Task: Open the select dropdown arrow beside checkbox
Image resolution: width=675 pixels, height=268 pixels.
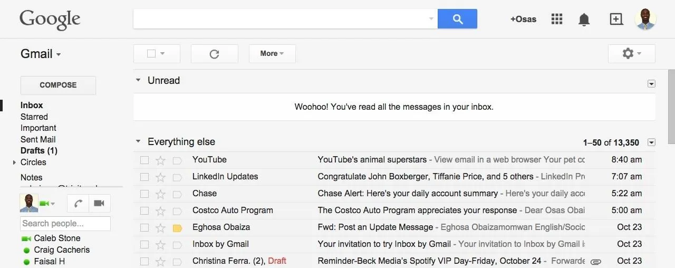Action: [x=162, y=54]
